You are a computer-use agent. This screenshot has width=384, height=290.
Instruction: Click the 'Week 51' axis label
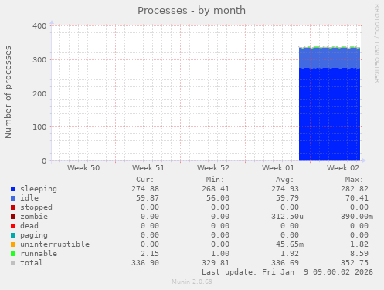(x=148, y=168)
